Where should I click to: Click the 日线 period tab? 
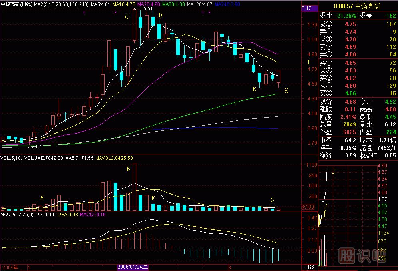click(x=309, y=267)
